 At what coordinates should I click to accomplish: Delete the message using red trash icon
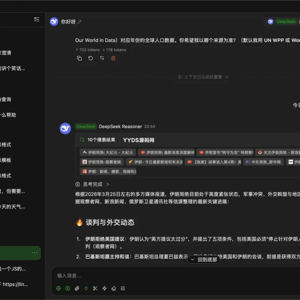click(113, 58)
